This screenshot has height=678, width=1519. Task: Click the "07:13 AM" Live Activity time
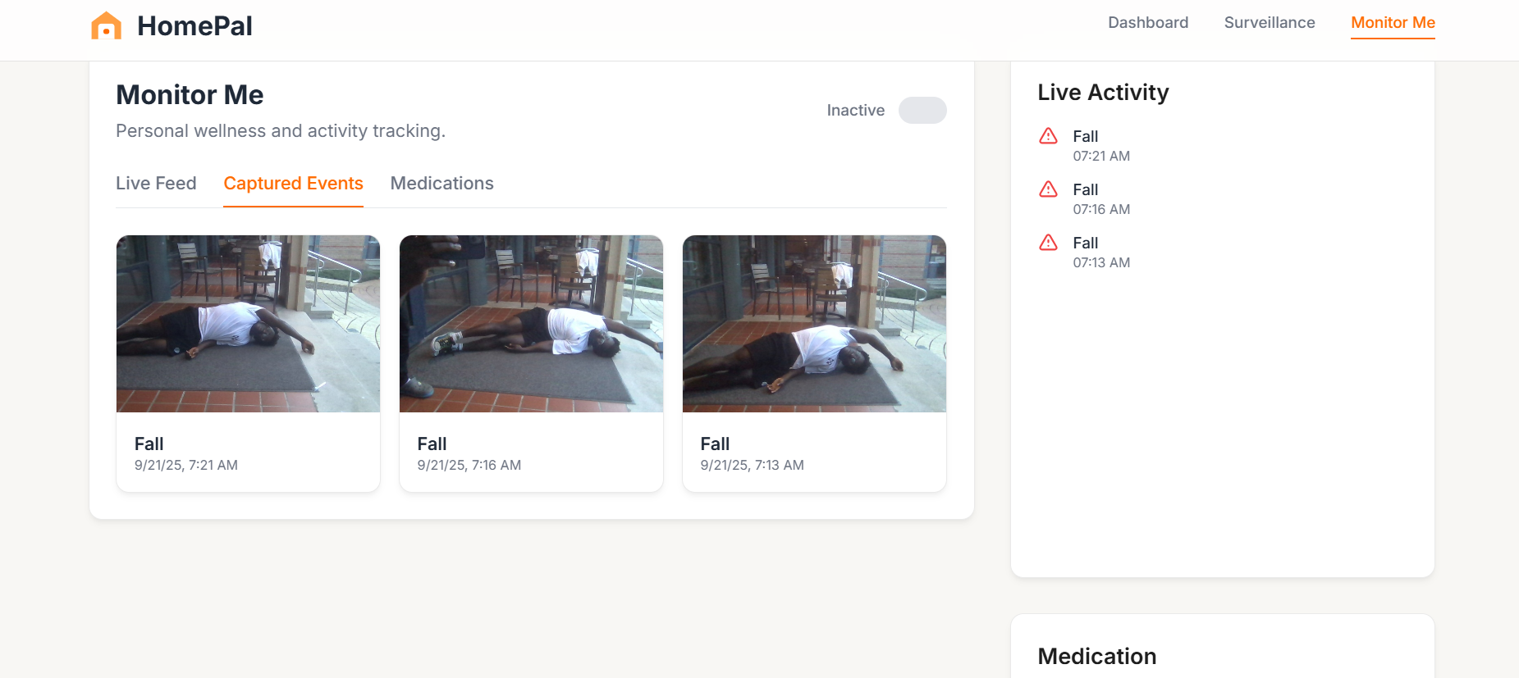pos(1101,262)
